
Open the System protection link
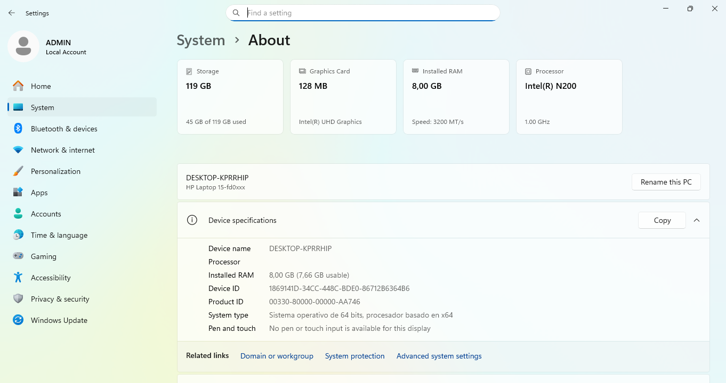pyautogui.click(x=355, y=356)
